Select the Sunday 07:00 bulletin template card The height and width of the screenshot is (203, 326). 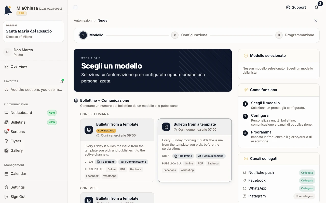point(195,150)
